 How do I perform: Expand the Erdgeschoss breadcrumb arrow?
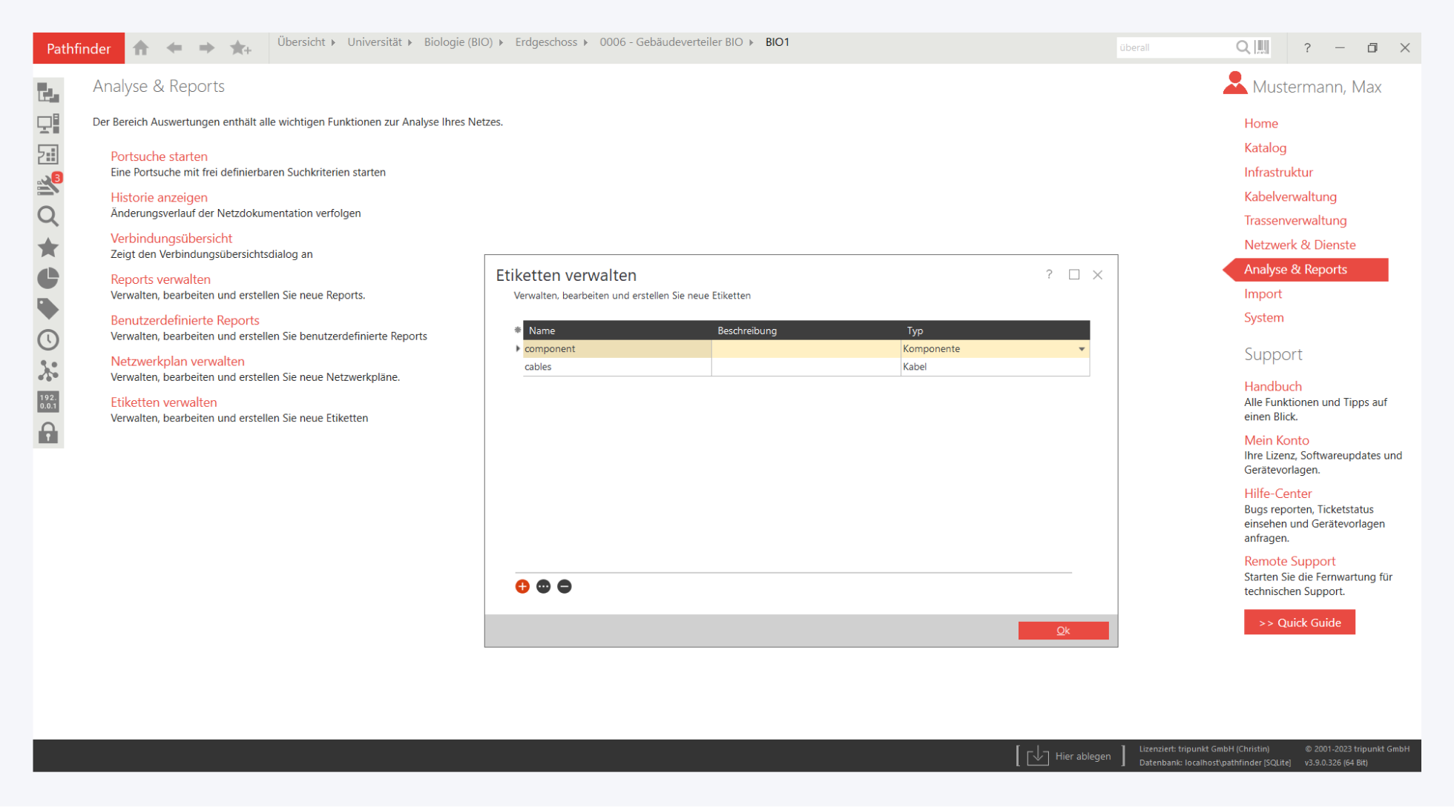pyautogui.click(x=585, y=42)
